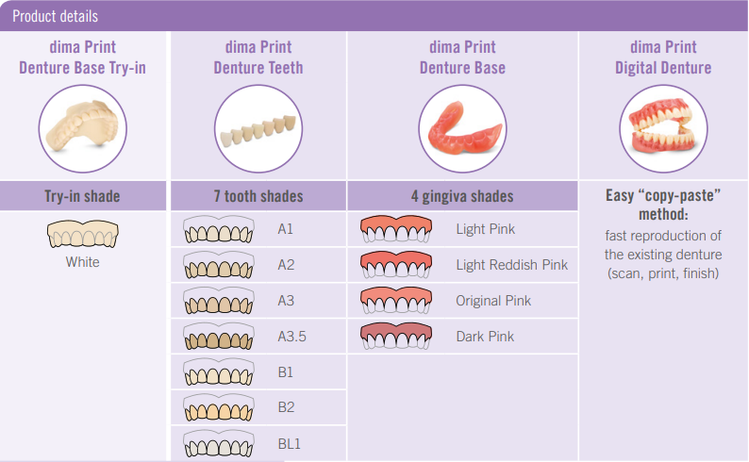Select the Dark Pink gingiva swatch
The height and width of the screenshot is (462, 749).
[396, 337]
